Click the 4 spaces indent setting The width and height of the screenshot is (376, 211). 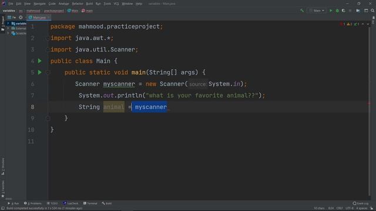pyautogui.click(x=361, y=209)
